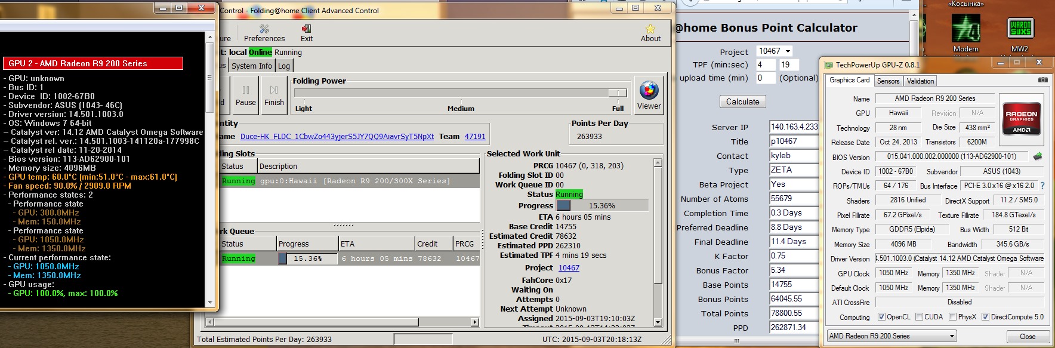Open the About star icon
Screen dimensions: 1055x348
[650, 33]
